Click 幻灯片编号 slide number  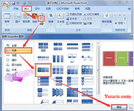(x=91, y=14)
